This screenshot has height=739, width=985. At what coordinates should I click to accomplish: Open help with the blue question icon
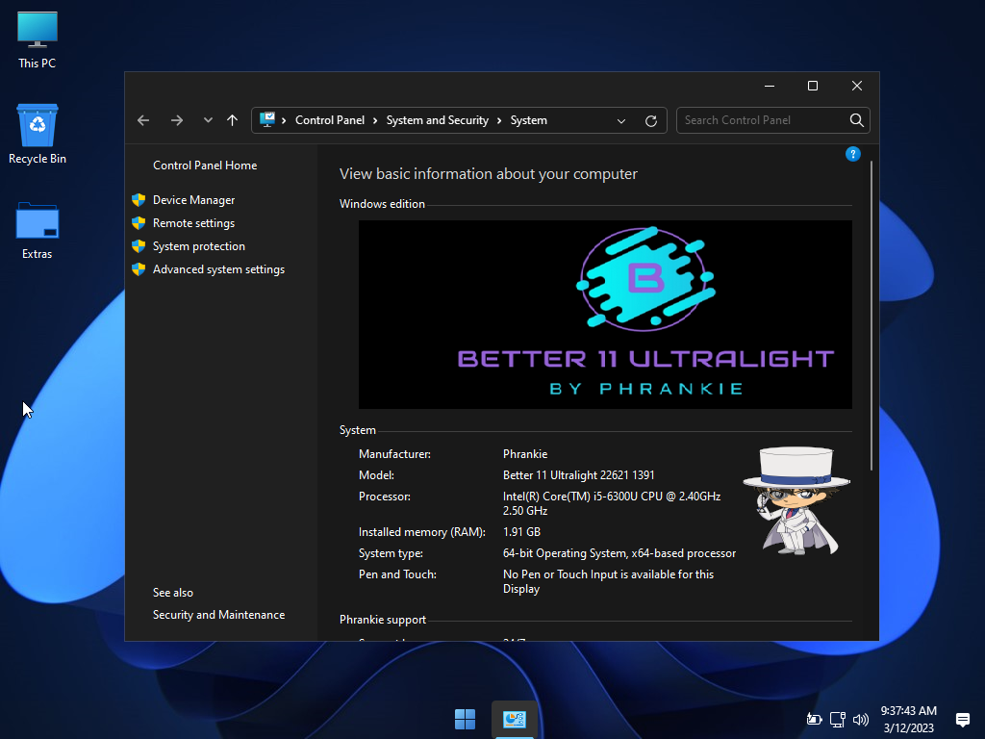(852, 154)
